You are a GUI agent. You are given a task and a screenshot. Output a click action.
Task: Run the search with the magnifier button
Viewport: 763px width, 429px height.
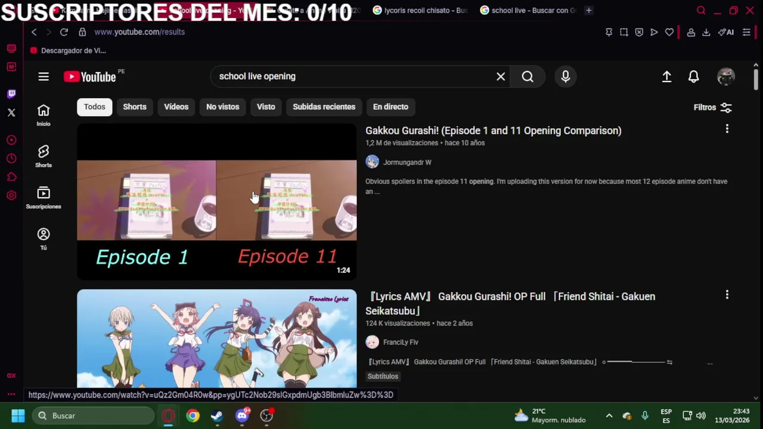click(x=528, y=76)
